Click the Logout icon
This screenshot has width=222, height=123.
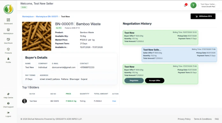click(8, 113)
